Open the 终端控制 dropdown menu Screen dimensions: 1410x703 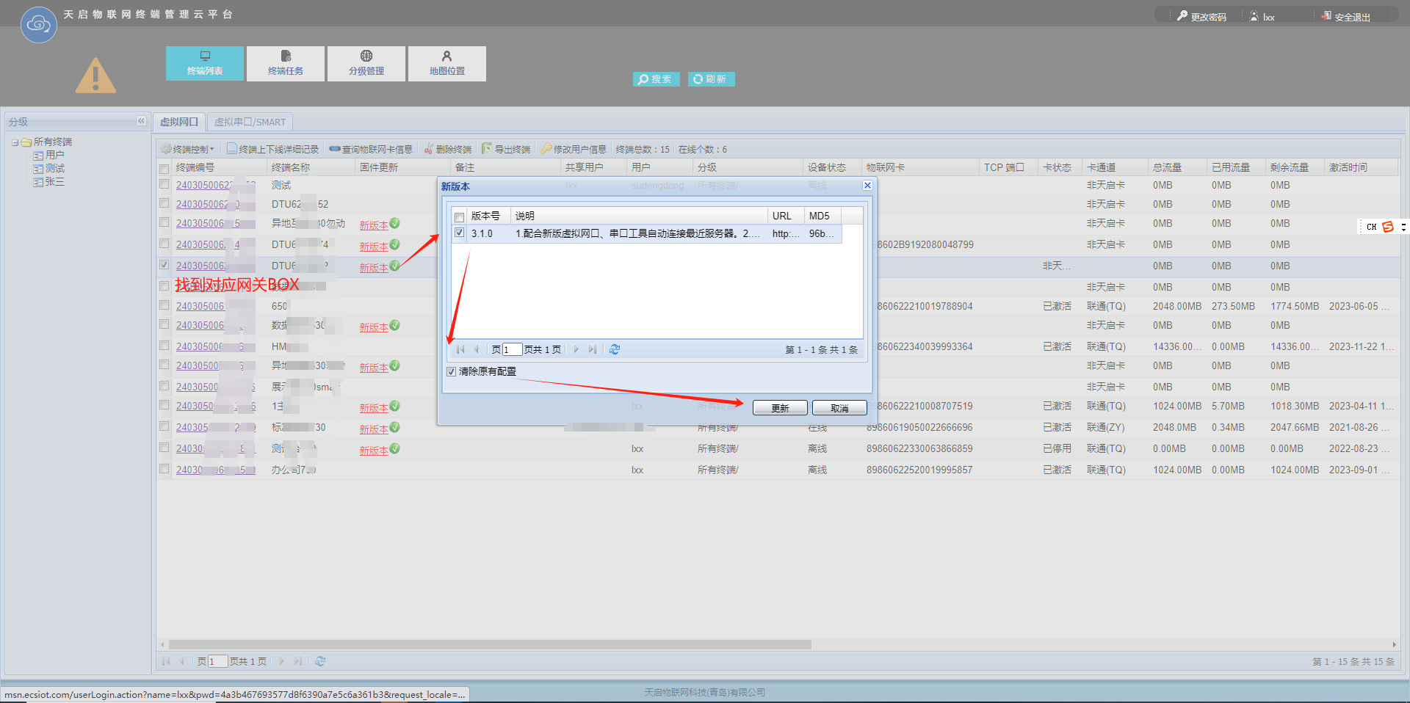coord(188,149)
